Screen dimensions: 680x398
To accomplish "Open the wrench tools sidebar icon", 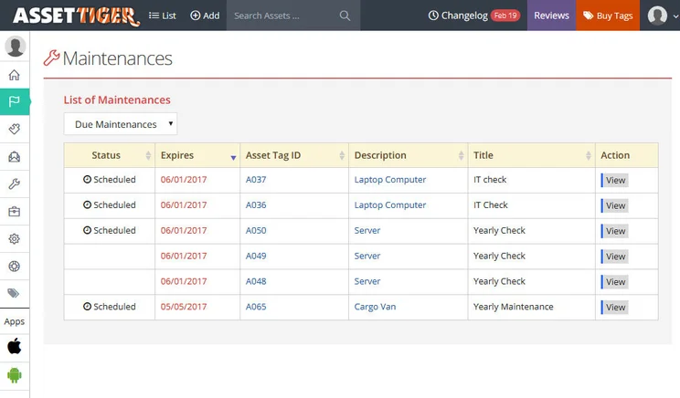I will [15, 184].
